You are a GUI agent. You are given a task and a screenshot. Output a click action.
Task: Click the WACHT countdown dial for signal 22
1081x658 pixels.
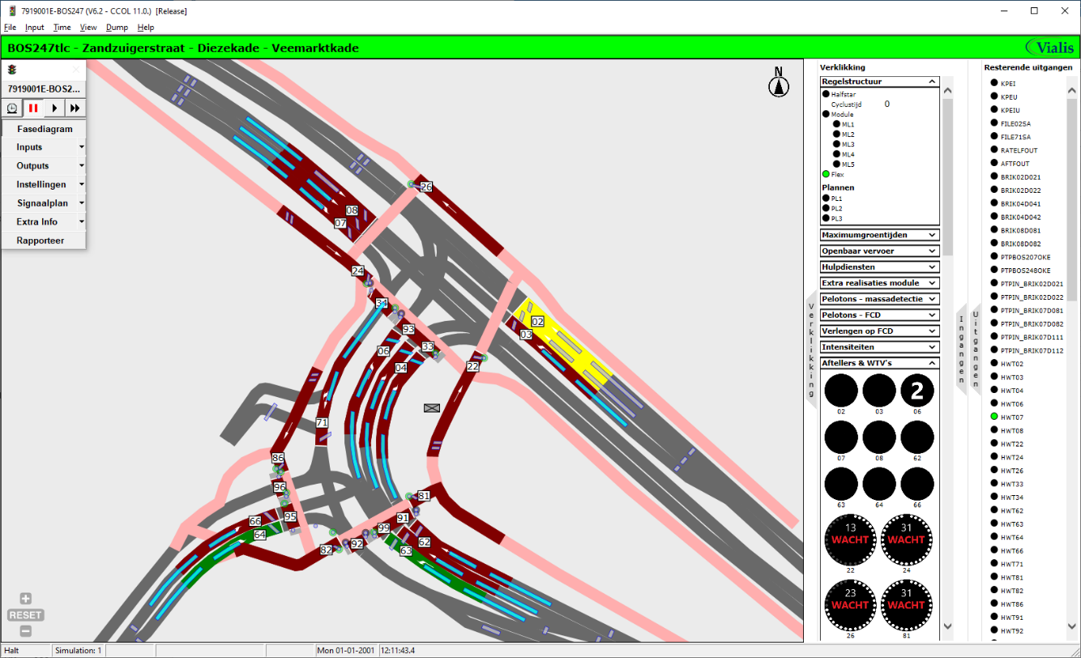point(851,540)
